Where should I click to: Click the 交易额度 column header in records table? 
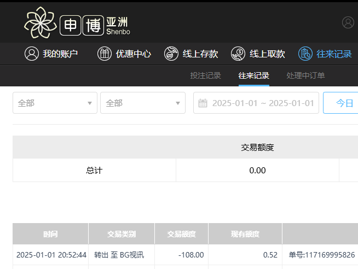pyautogui.click(x=182, y=234)
